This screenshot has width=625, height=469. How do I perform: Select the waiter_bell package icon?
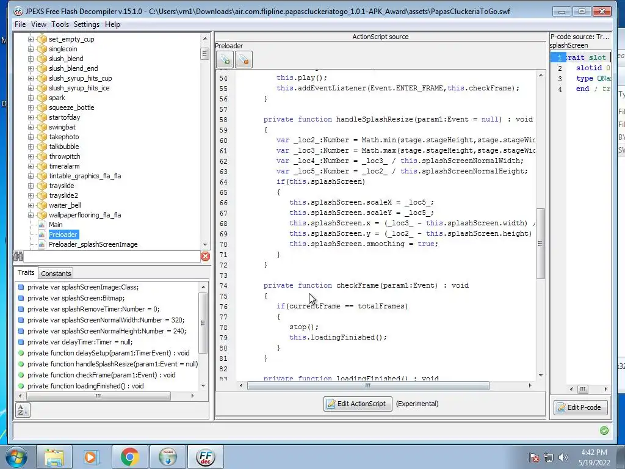(x=42, y=205)
